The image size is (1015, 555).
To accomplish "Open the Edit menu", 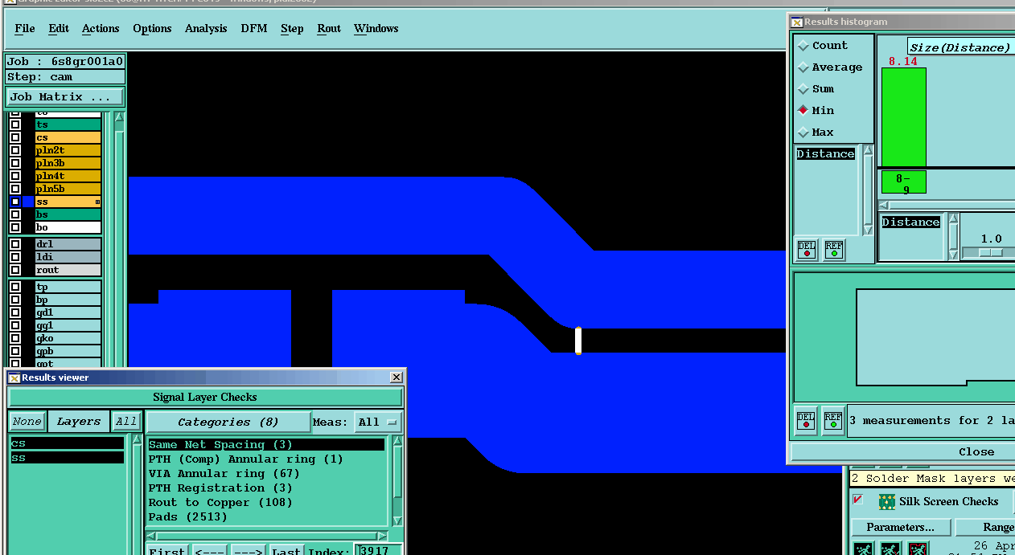I will tap(59, 28).
